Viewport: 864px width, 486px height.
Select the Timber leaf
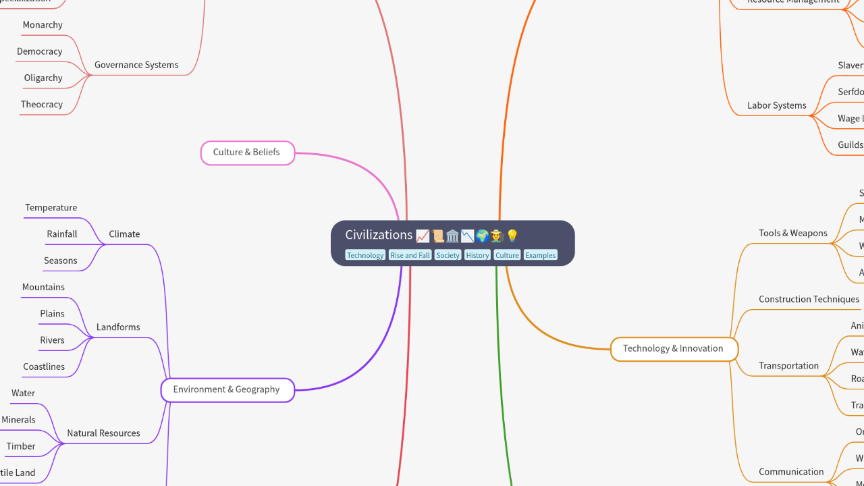tap(21, 446)
